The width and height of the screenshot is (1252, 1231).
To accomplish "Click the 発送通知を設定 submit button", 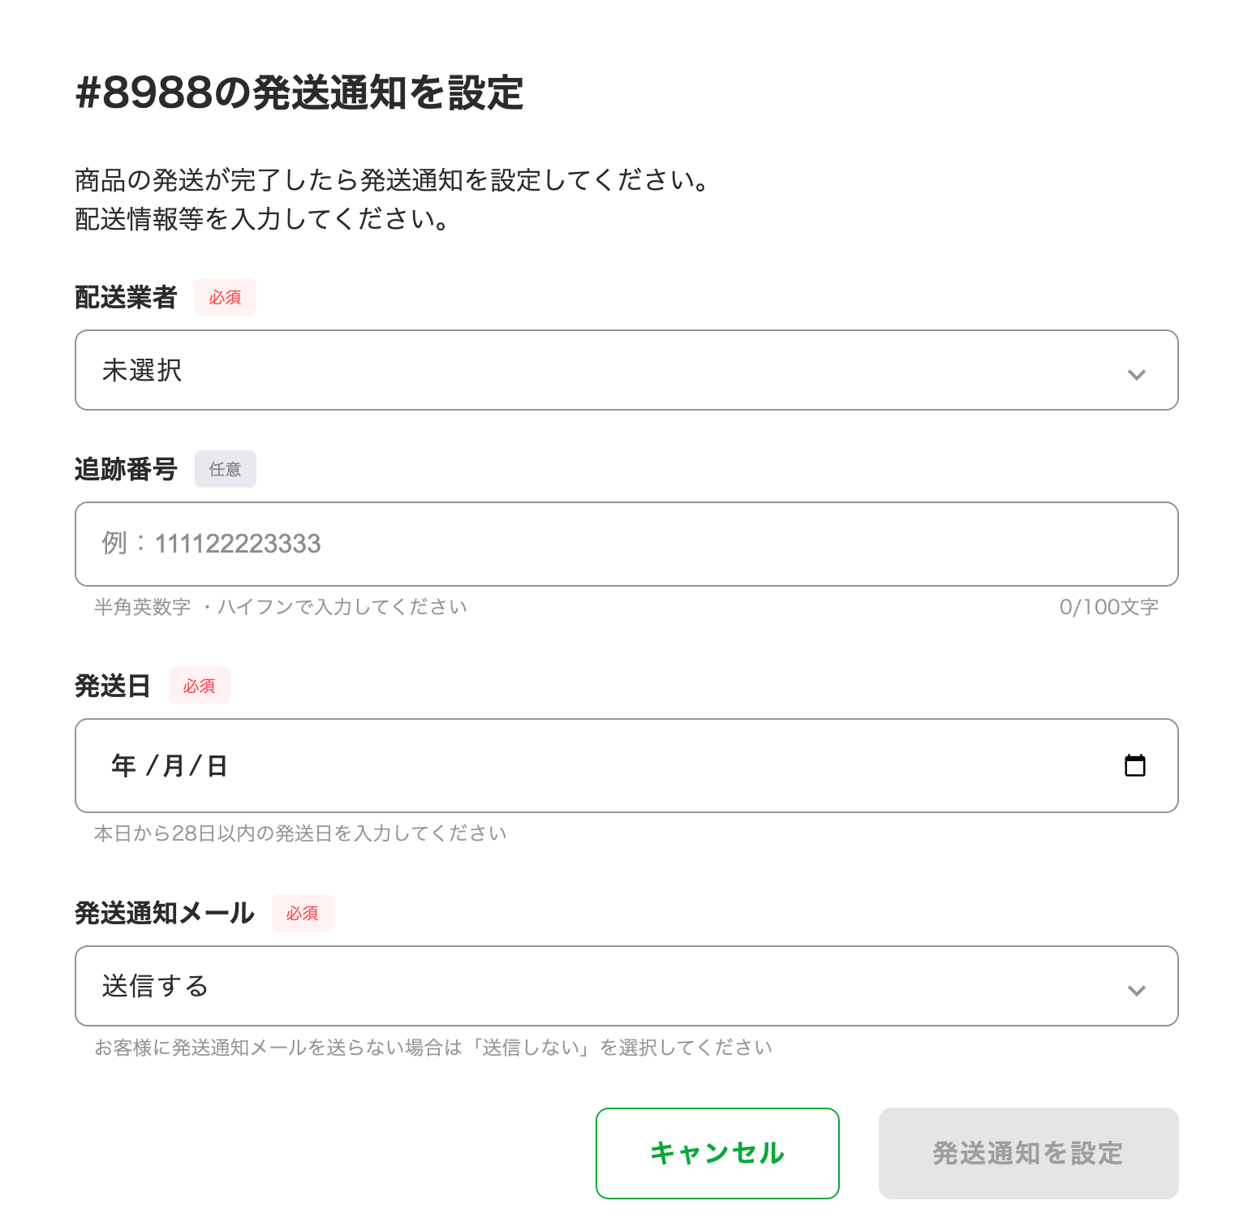I will click(x=1027, y=1153).
